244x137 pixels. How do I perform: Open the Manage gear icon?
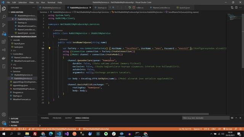[x=4, y=123]
